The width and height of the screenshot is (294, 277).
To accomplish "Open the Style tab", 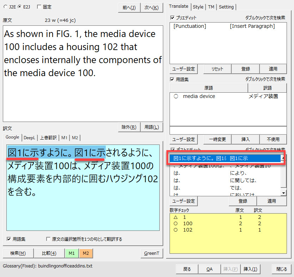I will pos(198,7).
